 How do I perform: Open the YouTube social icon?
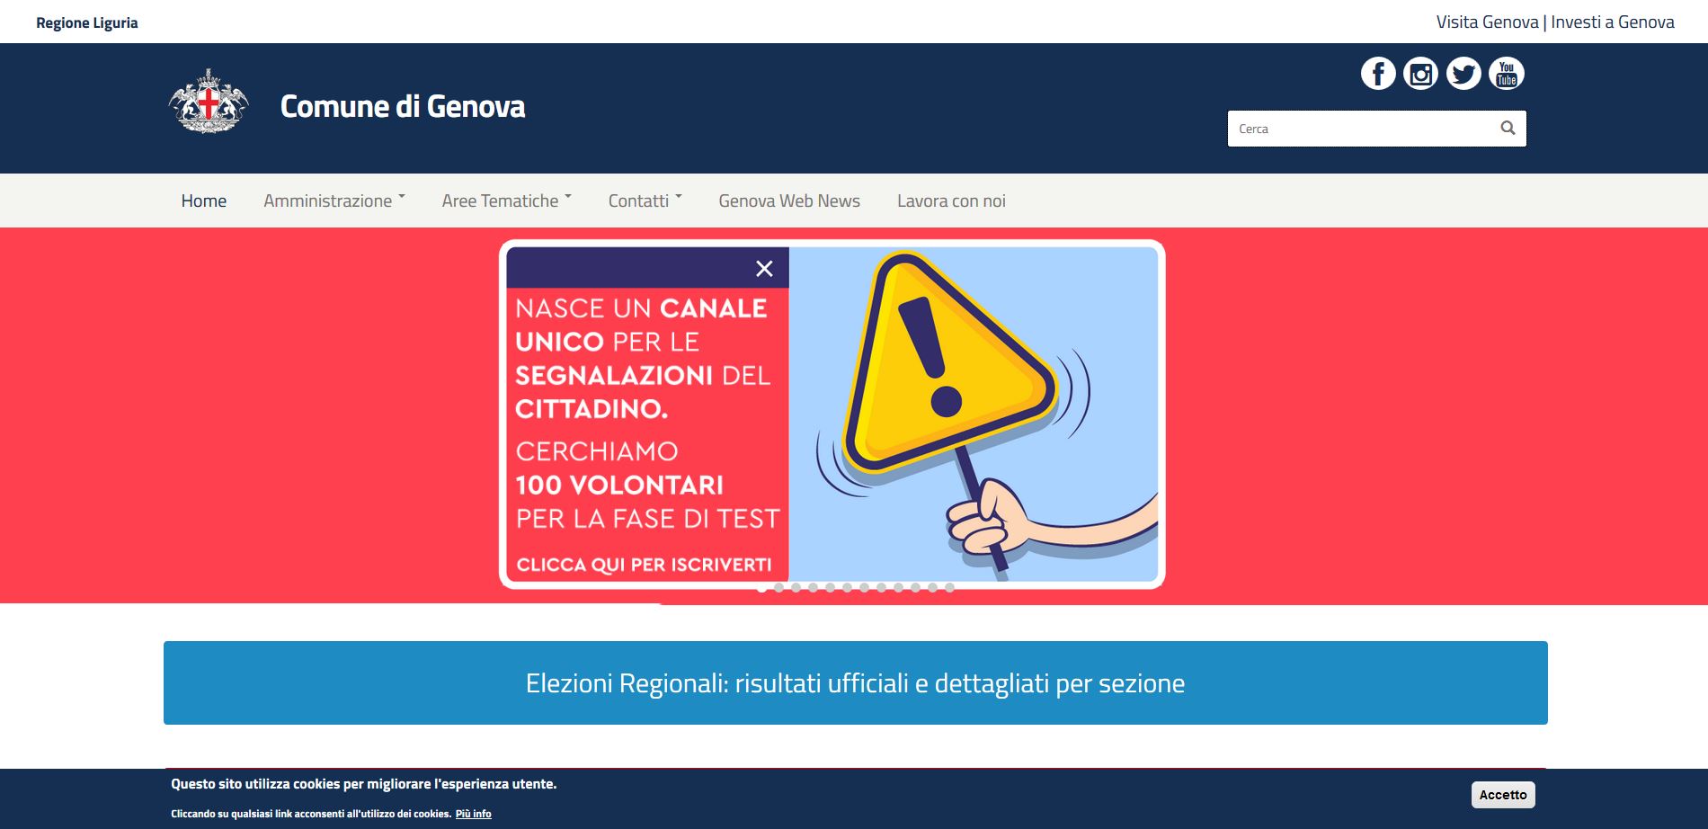(x=1507, y=74)
